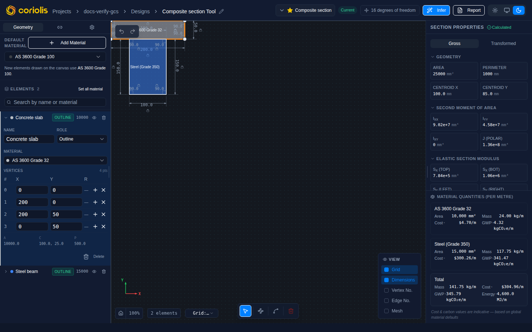Activate the select pointer tool
The height and width of the screenshot is (332, 532).
point(245,311)
